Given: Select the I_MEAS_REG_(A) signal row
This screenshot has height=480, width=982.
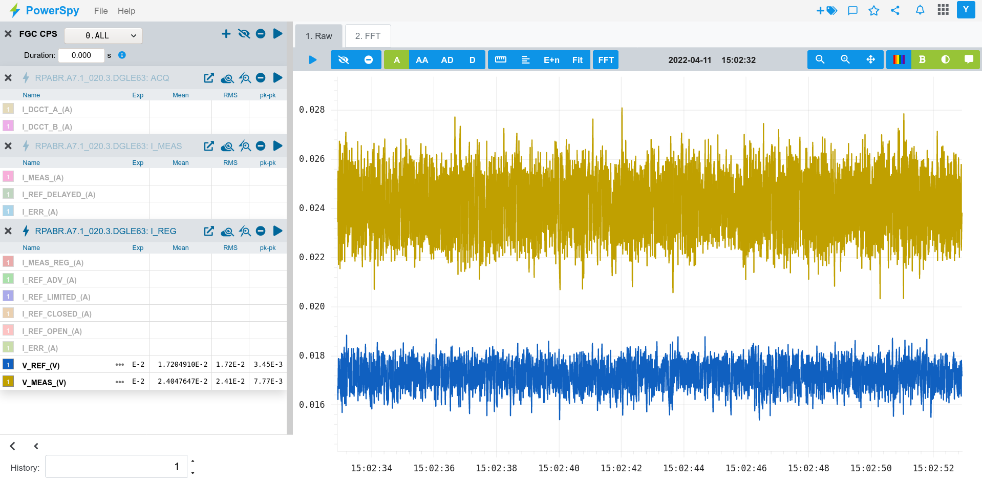Looking at the screenshot, I should (x=143, y=262).
